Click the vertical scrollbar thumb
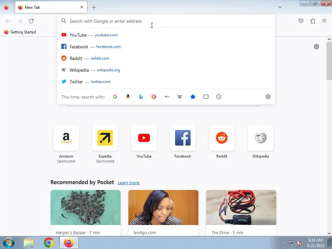Image resolution: width=332 pixels, height=249 pixels. (329, 61)
